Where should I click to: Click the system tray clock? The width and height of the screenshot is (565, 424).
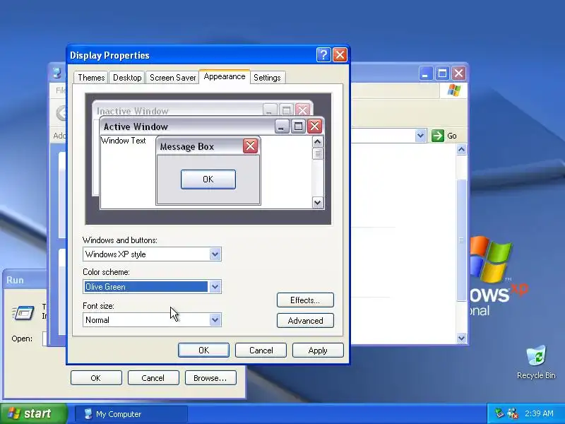tap(539, 413)
